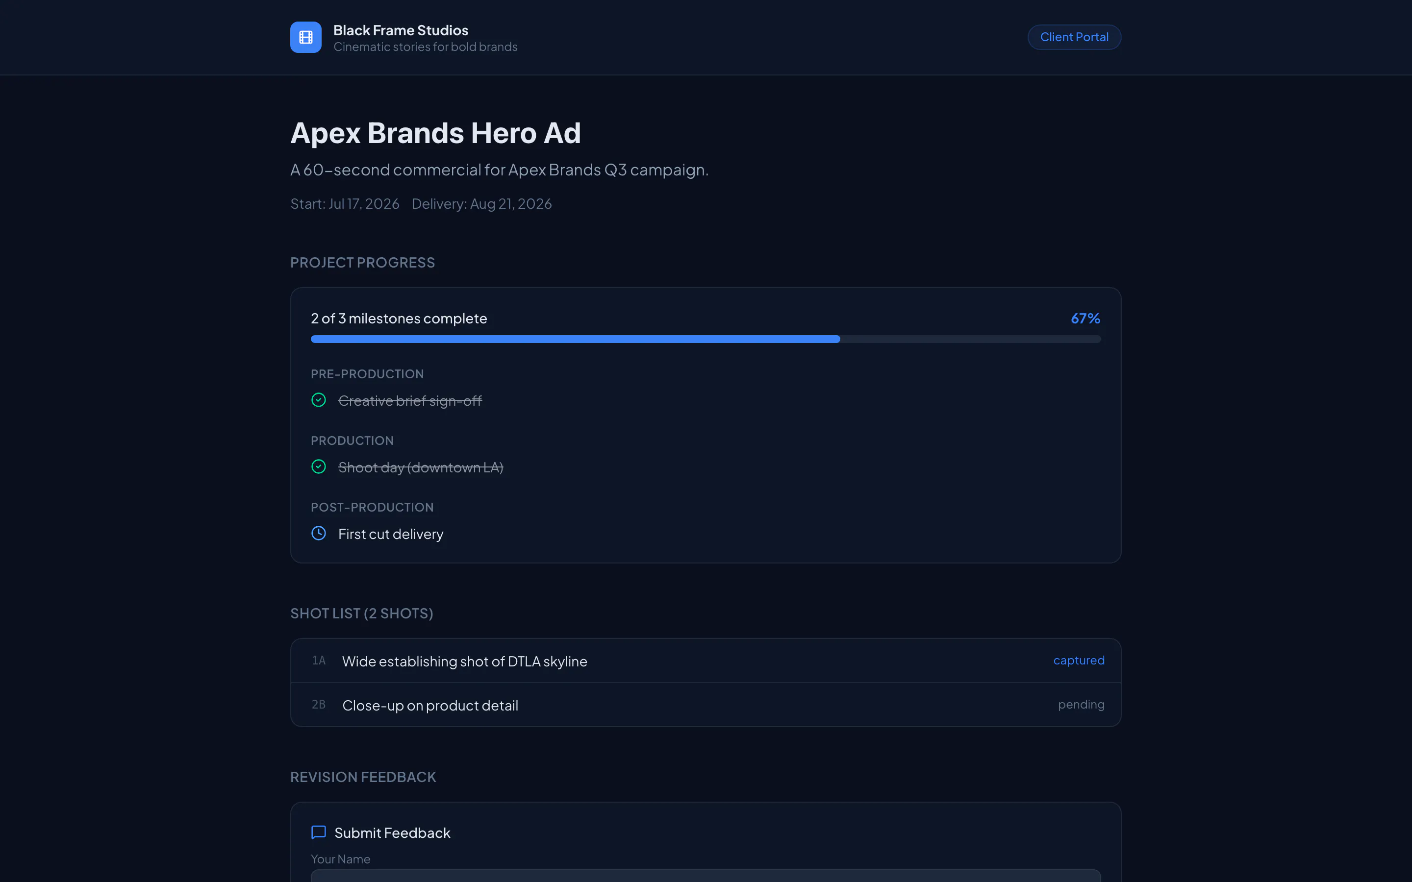
Task: Click the captured status label
Action: click(1079, 661)
